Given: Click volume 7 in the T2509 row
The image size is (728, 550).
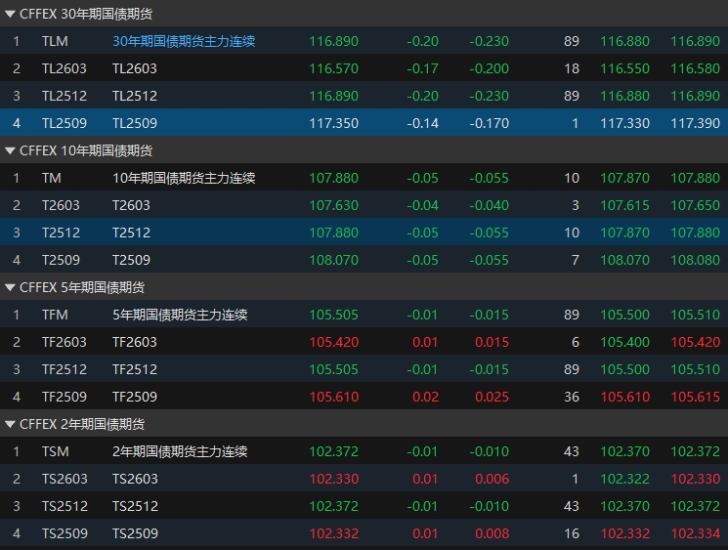Looking at the screenshot, I should point(576,260).
